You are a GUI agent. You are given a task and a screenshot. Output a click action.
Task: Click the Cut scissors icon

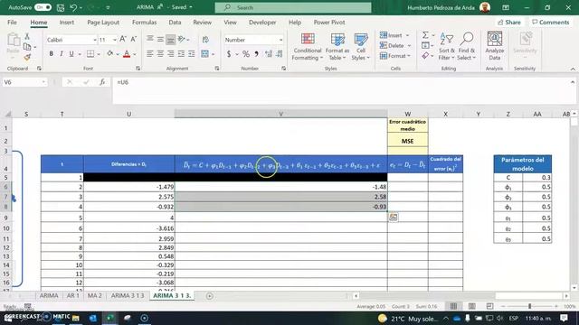coord(27,36)
